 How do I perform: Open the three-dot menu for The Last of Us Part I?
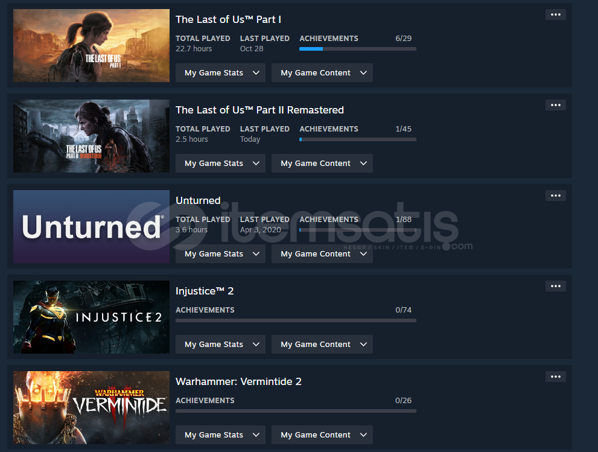(555, 14)
